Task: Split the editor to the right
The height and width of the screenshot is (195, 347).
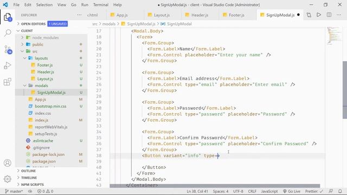Action: (x=329, y=15)
